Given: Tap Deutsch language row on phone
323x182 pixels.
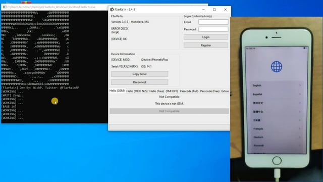Looking at the screenshot, I should tap(277, 137).
